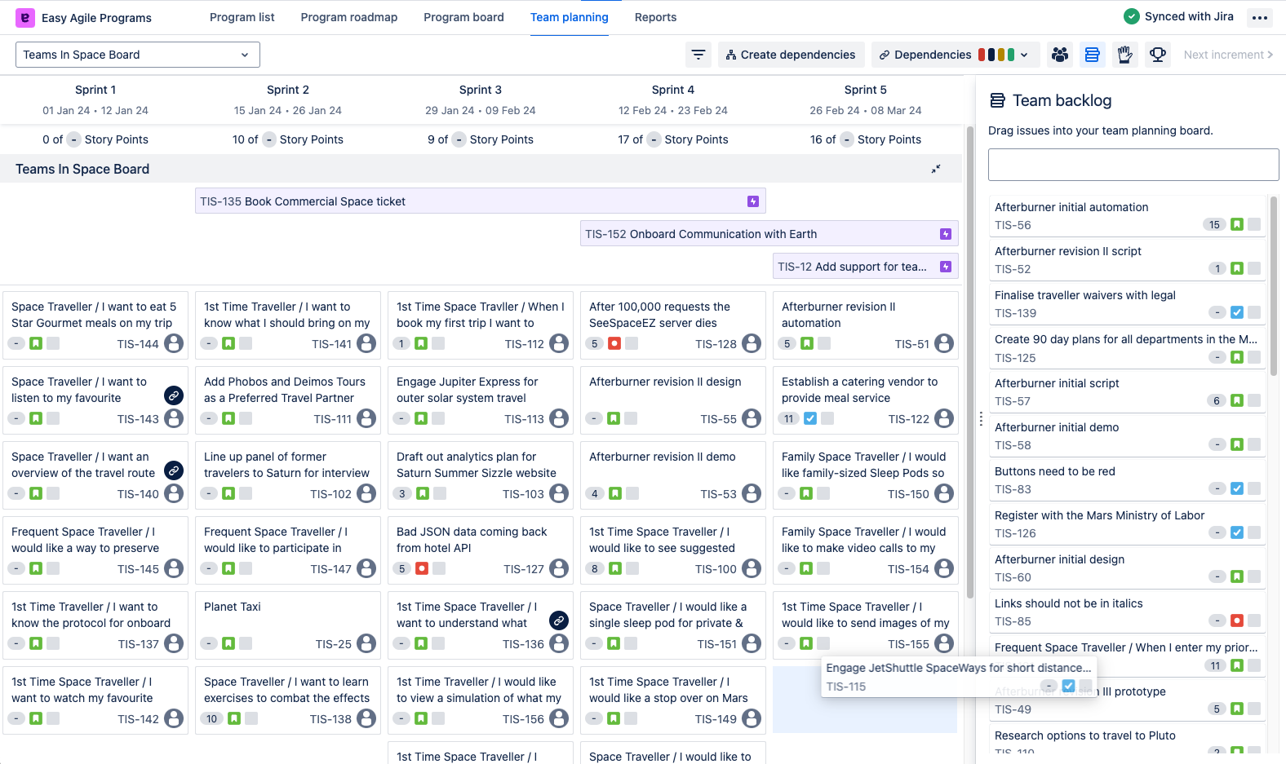Click the 15 points badge on TIS-56
The height and width of the screenshot is (764, 1286).
coord(1214,224)
